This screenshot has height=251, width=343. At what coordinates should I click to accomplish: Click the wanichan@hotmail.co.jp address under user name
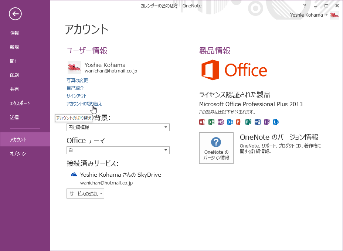[111, 71]
